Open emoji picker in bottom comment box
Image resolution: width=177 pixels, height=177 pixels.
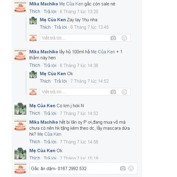(131, 168)
